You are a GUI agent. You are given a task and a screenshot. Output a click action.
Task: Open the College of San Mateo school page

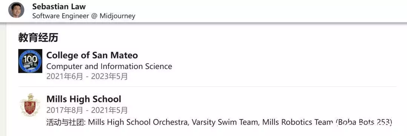pos(92,55)
